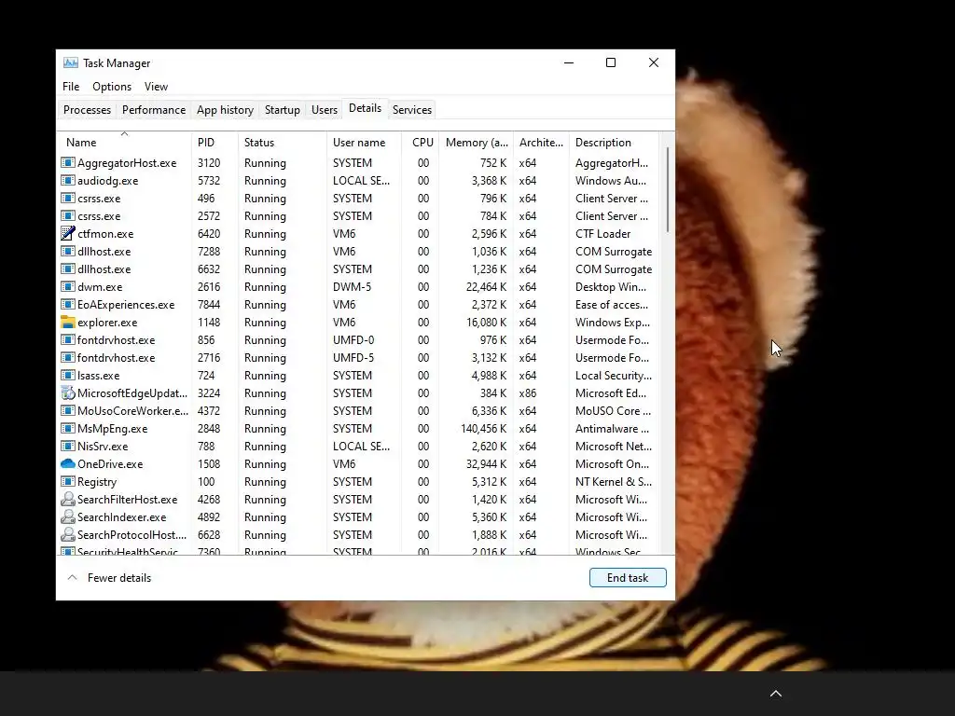
Task: Select the CTF Loader description
Action: [x=602, y=233]
